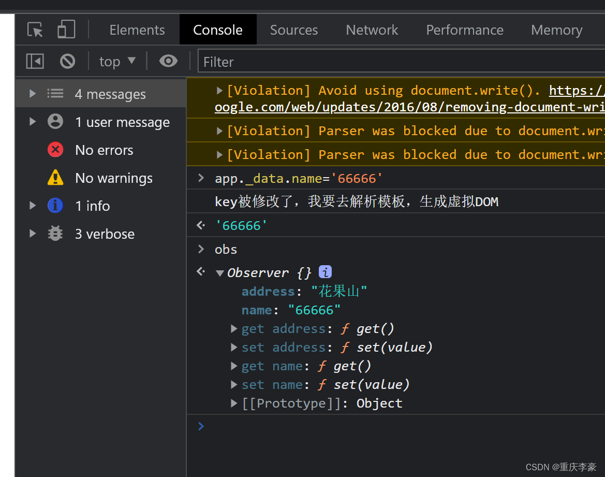Screen dimensions: 605x477
Task: Click the yellow warning triangle icon
Action: click(x=55, y=178)
